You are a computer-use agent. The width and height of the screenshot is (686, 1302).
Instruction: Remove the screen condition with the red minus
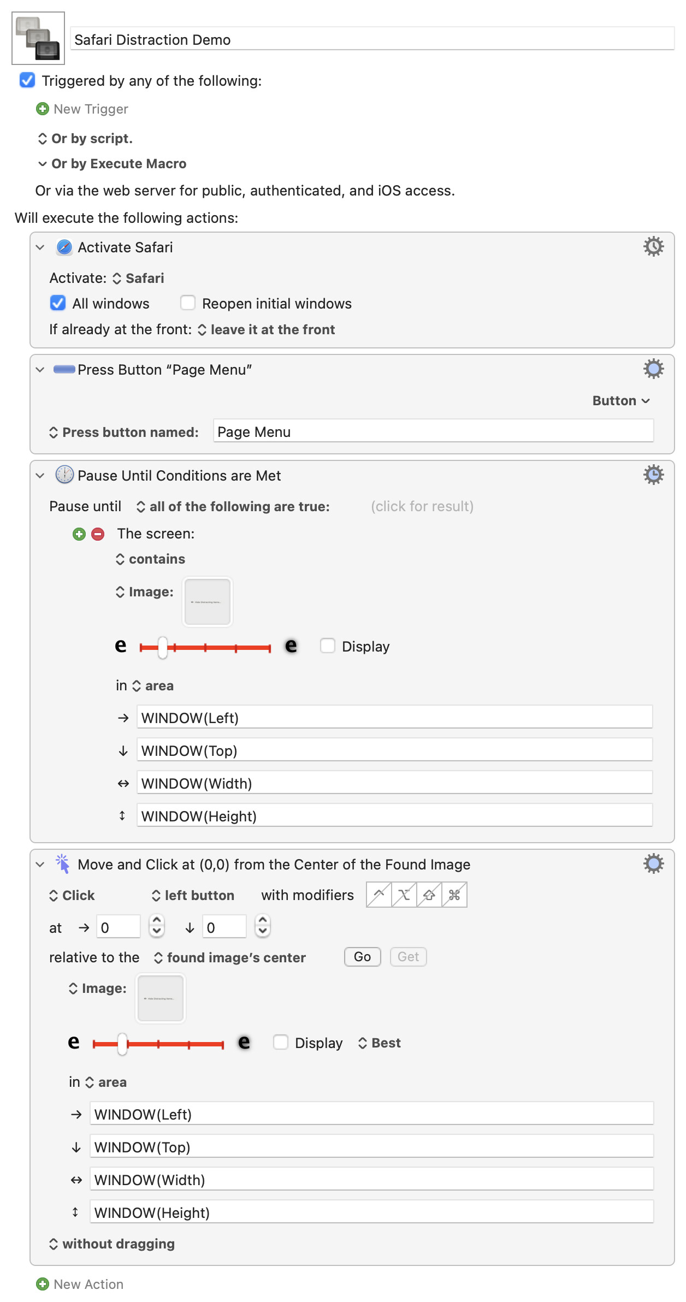[98, 534]
